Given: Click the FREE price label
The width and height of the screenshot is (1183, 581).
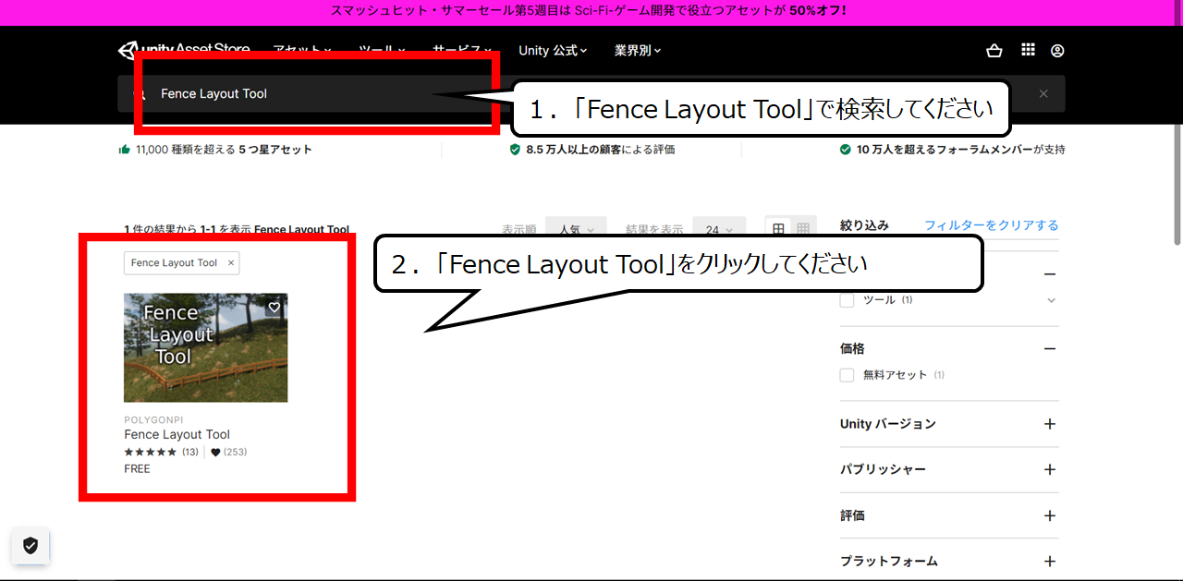Looking at the screenshot, I should point(137,468).
